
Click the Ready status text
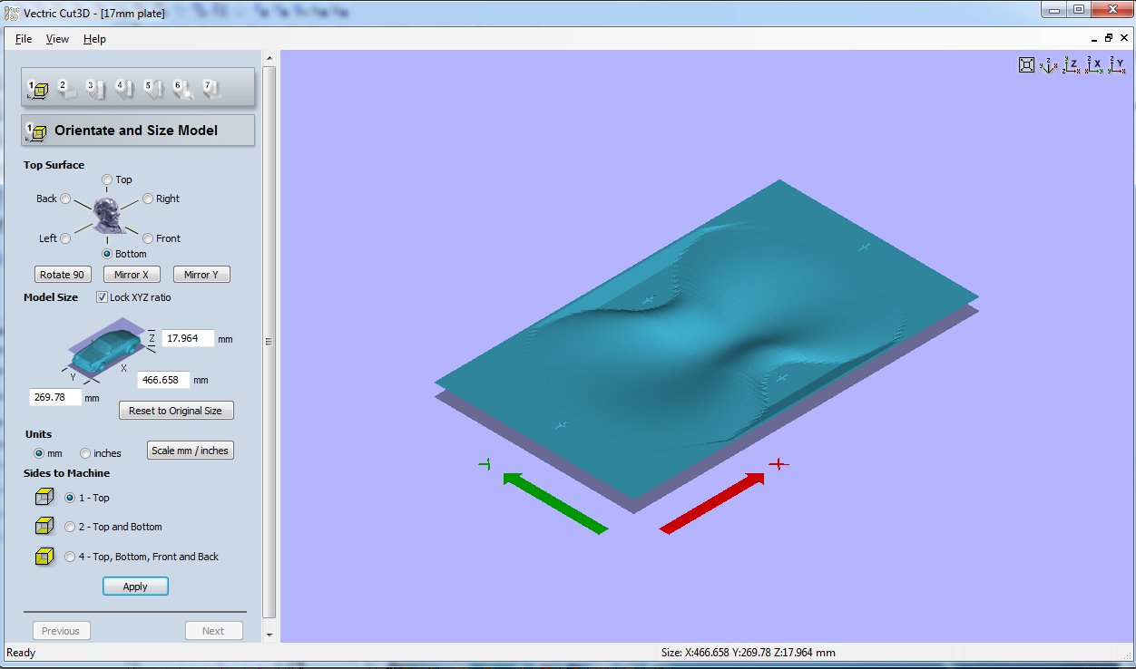point(21,653)
